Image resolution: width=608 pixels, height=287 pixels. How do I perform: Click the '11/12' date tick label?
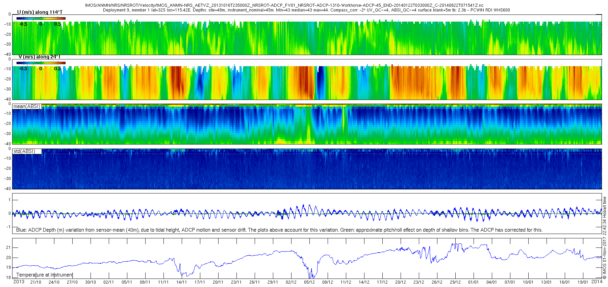point(346,282)
